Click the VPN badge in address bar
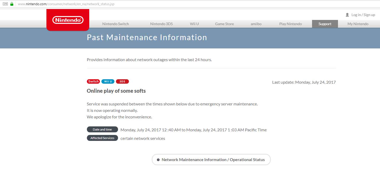Screen dimensions: 380x180 coord(5,4)
